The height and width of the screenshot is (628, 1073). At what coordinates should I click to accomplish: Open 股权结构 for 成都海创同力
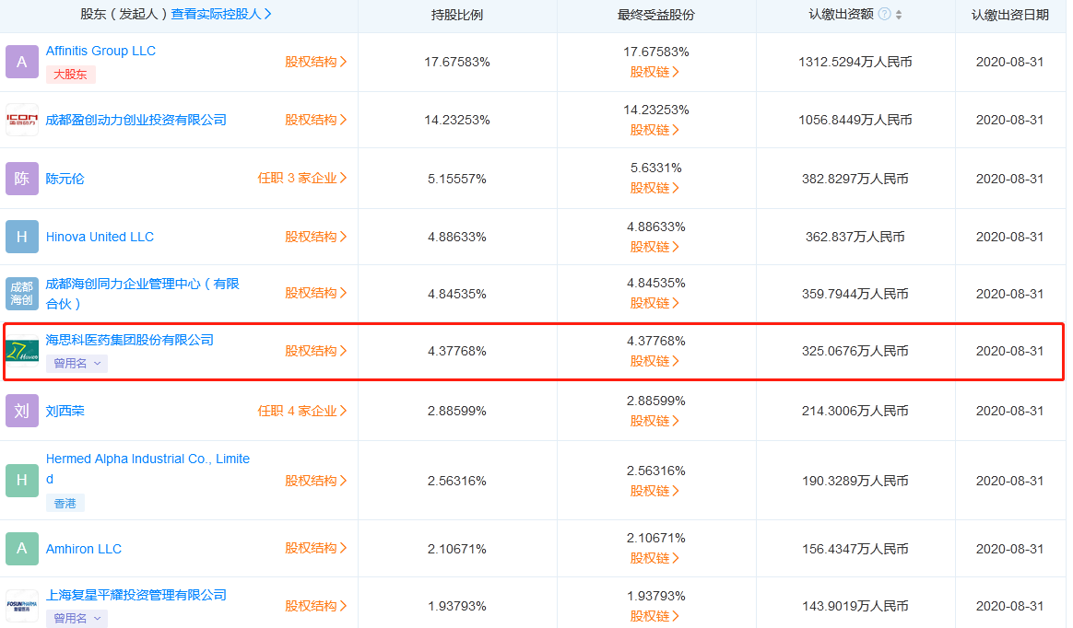click(x=315, y=293)
